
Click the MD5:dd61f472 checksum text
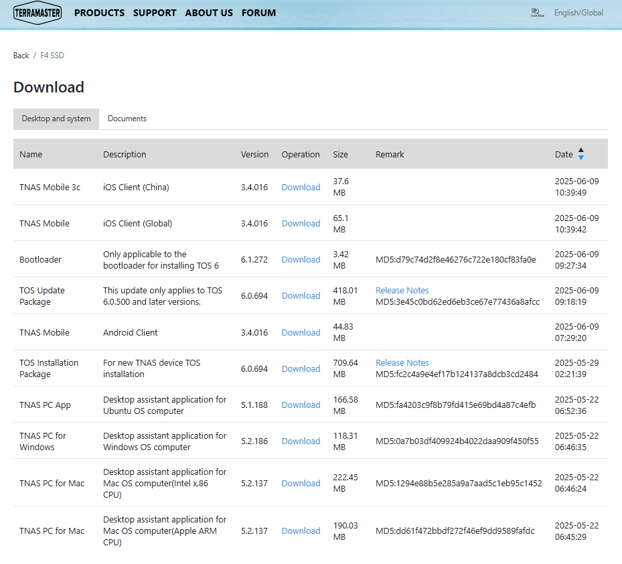[455, 531]
